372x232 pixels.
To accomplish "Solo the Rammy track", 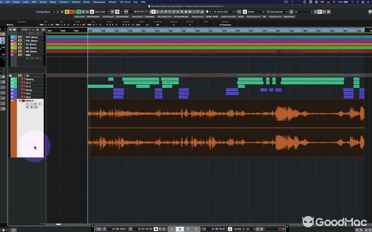I will (x=24, y=79).
